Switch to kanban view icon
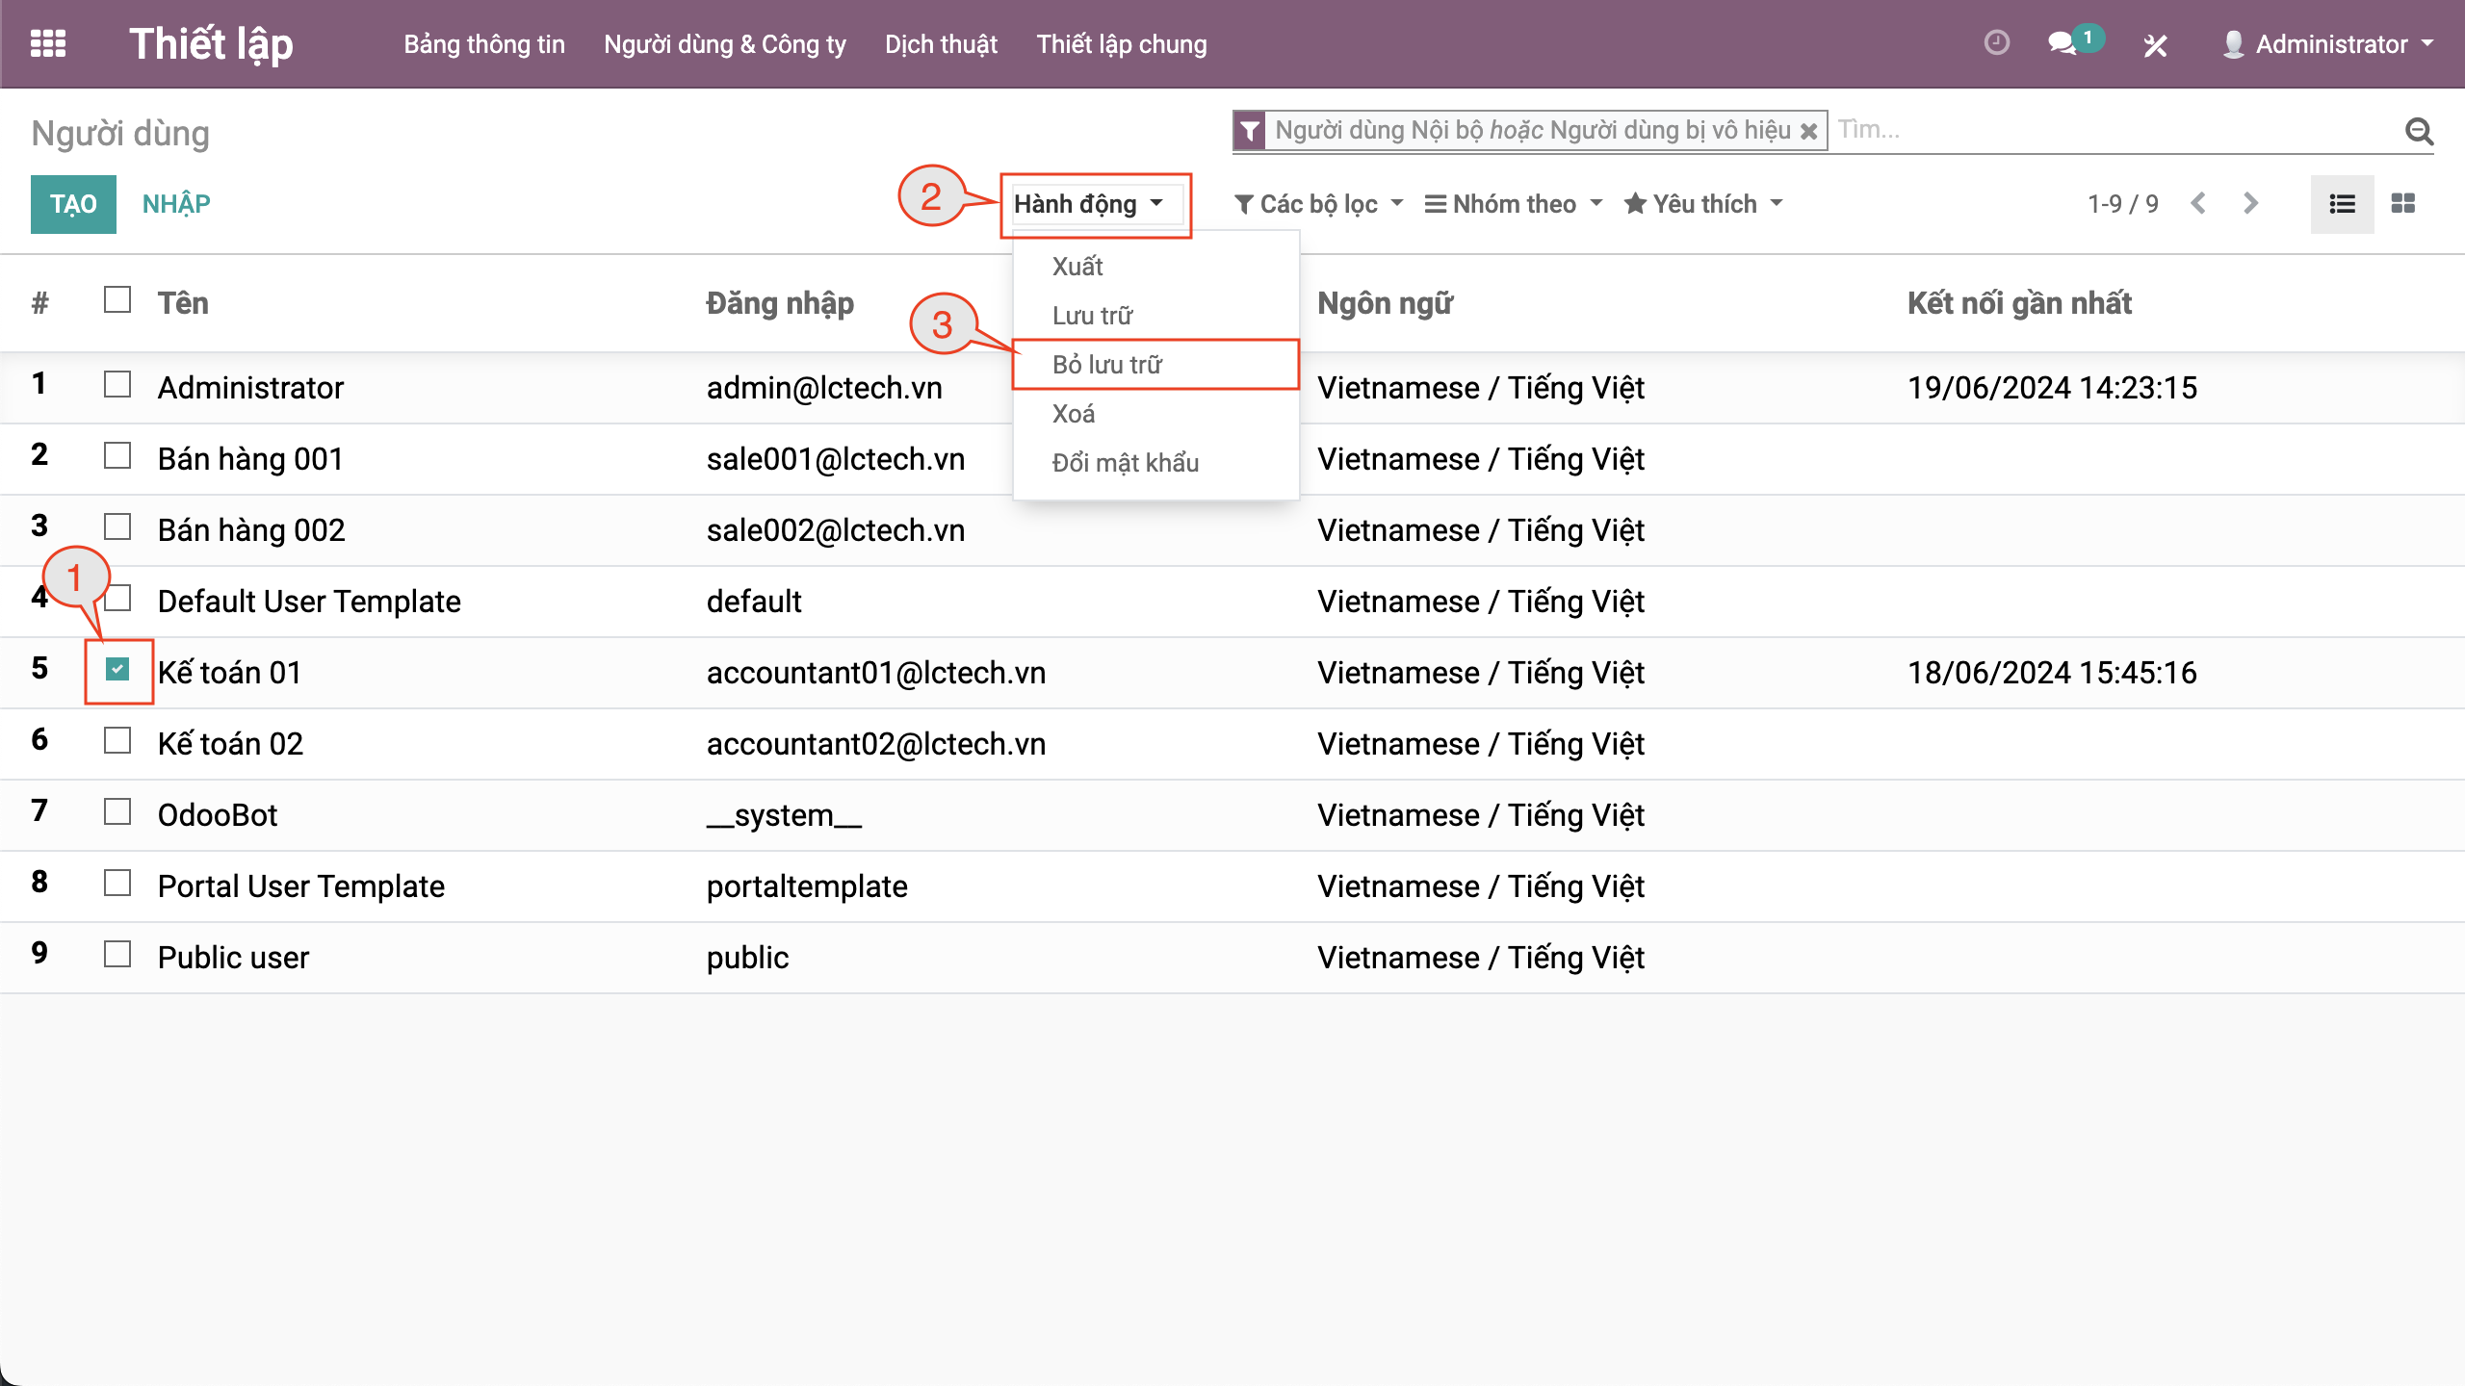2465x1386 pixels. (x=2403, y=203)
